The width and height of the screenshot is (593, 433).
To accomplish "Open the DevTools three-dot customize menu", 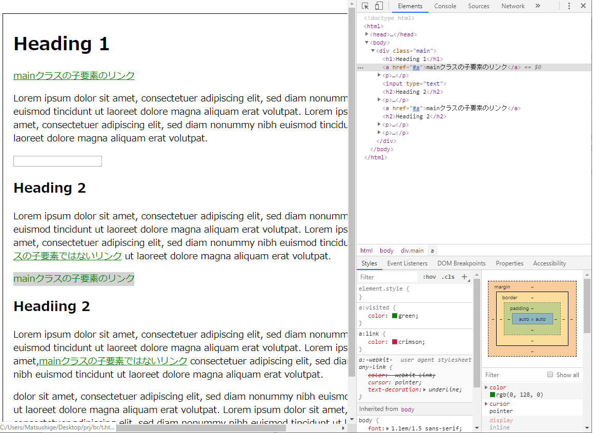I will [569, 6].
